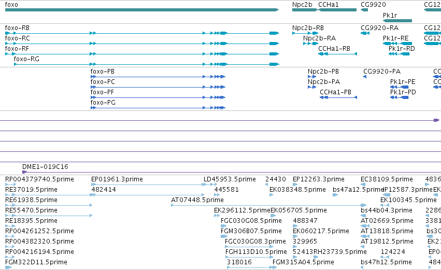Screen dimensions: 441x270
Task: Click the AT13818.5prime EST label
Action: 387,231
